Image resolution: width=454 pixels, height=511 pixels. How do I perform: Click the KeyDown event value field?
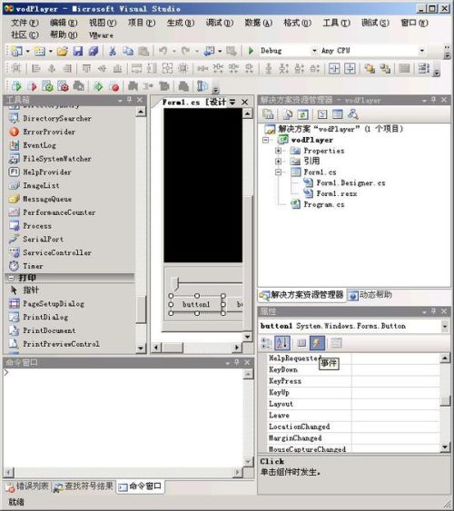coord(396,369)
